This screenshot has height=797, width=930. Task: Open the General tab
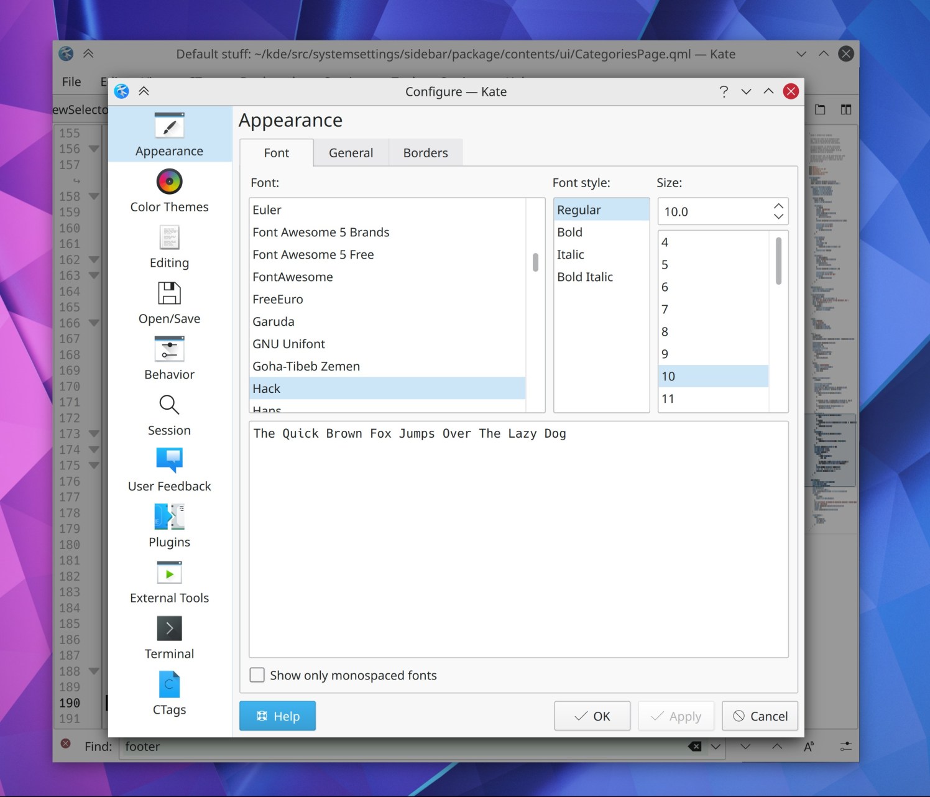[x=351, y=152]
